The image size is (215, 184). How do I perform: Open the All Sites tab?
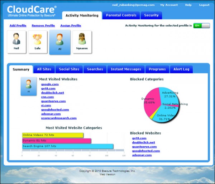pyautogui.click(x=44, y=69)
